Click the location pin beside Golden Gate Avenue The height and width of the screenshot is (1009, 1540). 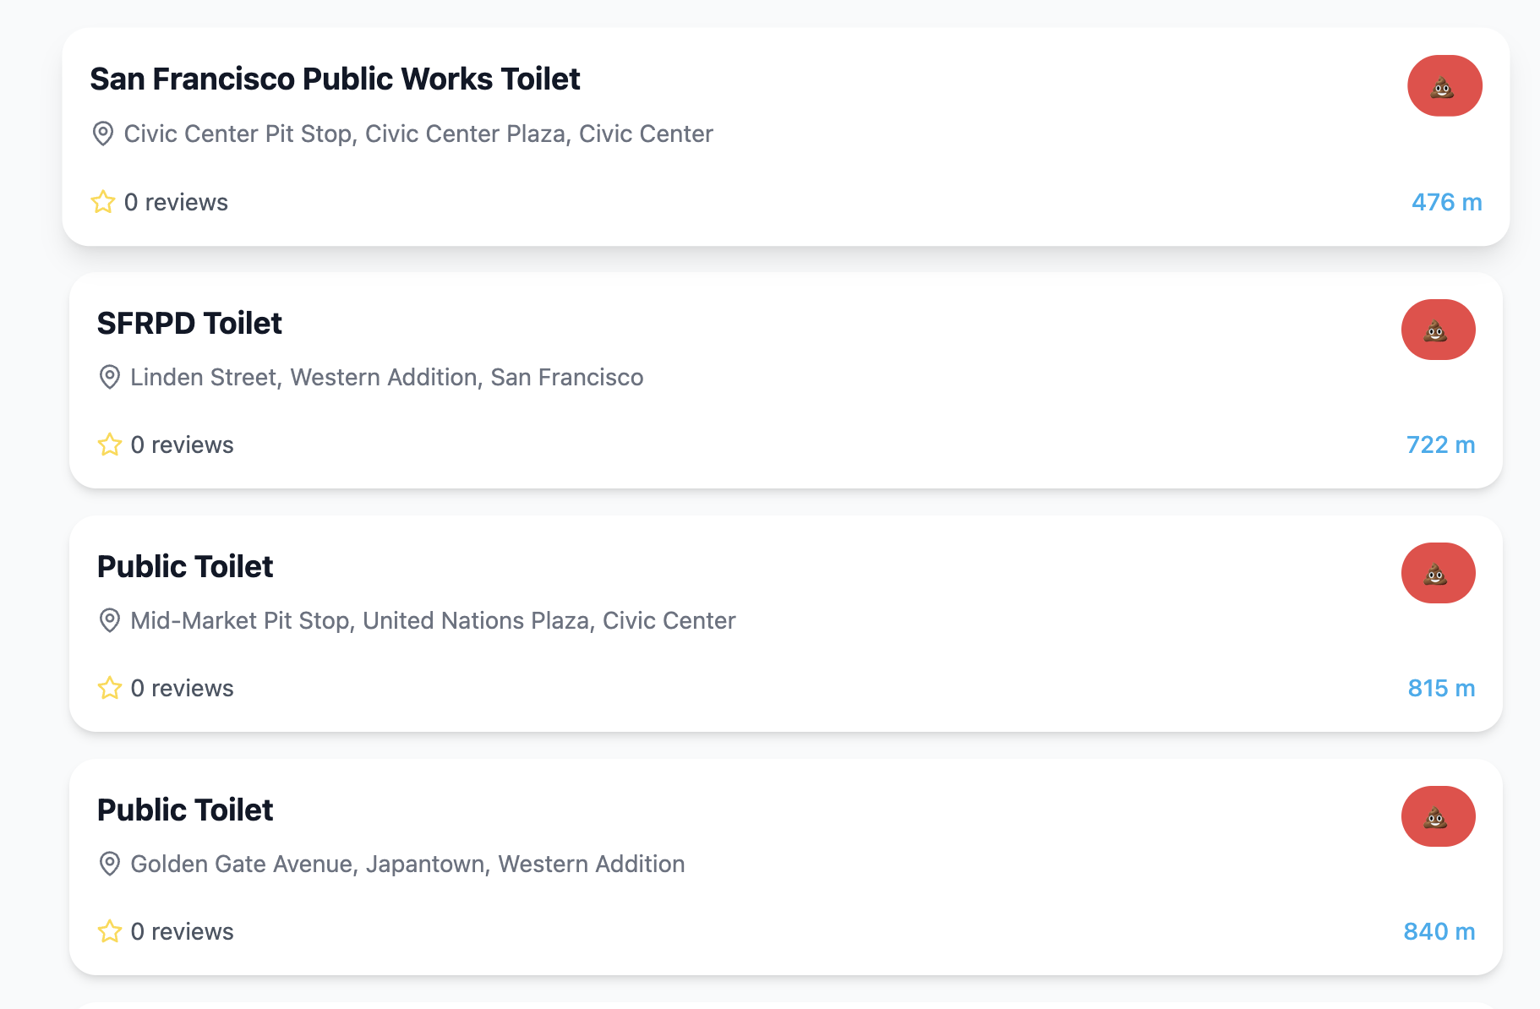110,864
